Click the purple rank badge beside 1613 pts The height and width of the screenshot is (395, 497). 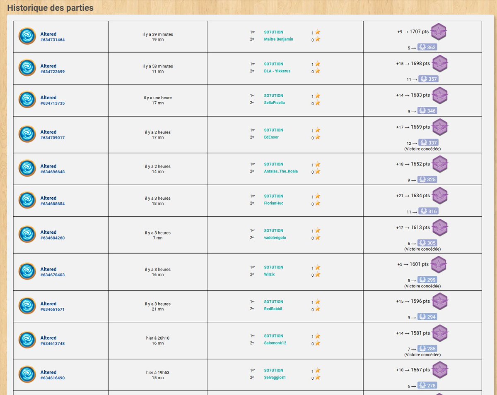440,228
